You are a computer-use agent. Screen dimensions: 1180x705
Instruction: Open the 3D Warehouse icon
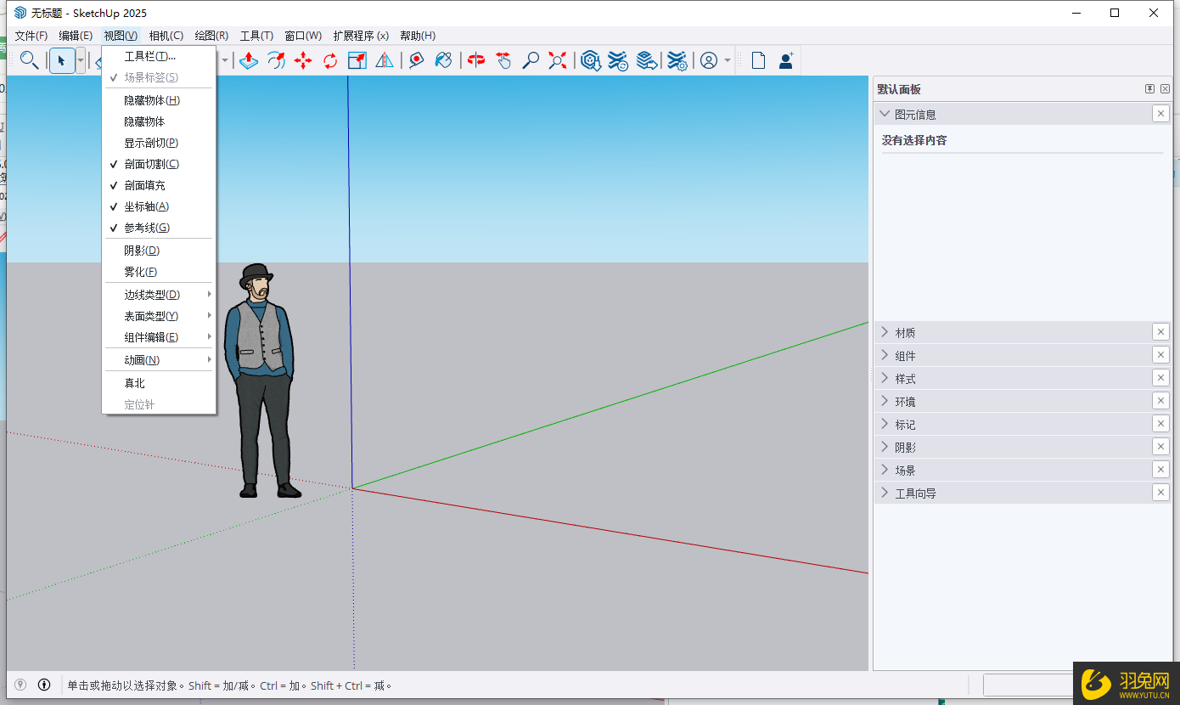tap(591, 60)
